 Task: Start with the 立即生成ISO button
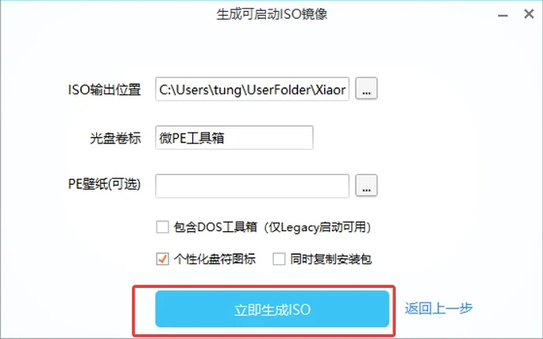coord(272,309)
